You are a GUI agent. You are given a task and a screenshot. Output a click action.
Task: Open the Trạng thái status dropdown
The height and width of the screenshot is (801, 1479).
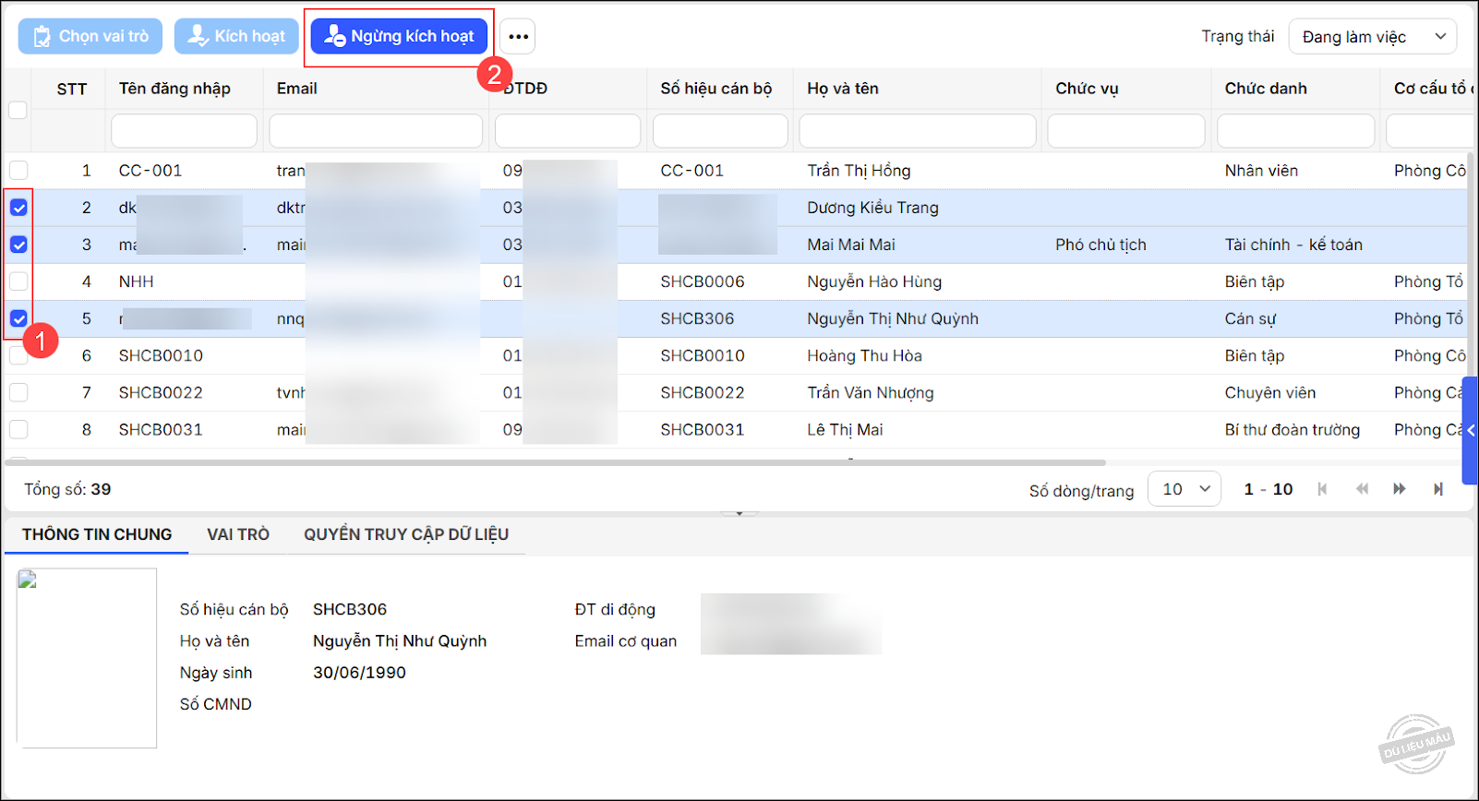[x=1372, y=37]
